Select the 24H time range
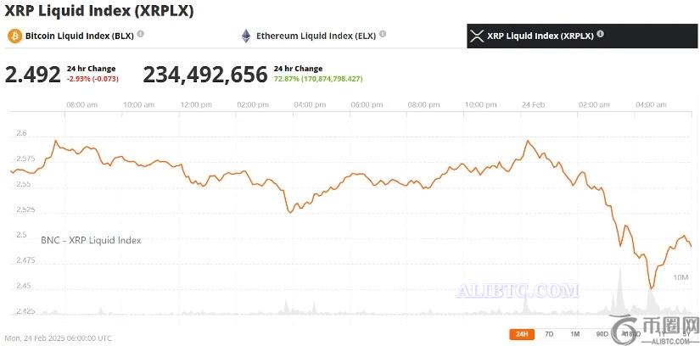 coord(521,334)
